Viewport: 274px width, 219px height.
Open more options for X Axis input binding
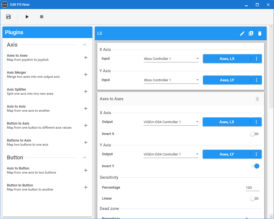coord(256,59)
